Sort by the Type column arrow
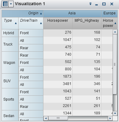 tap(16, 23)
